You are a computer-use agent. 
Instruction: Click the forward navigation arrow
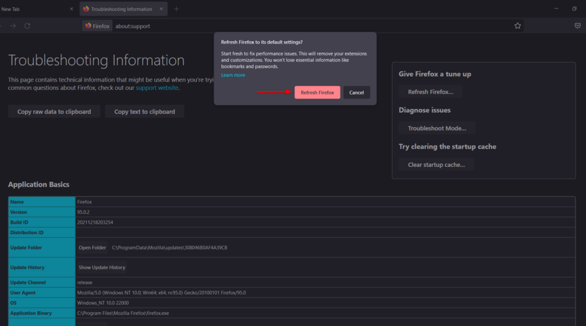click(x=13, y=26)
